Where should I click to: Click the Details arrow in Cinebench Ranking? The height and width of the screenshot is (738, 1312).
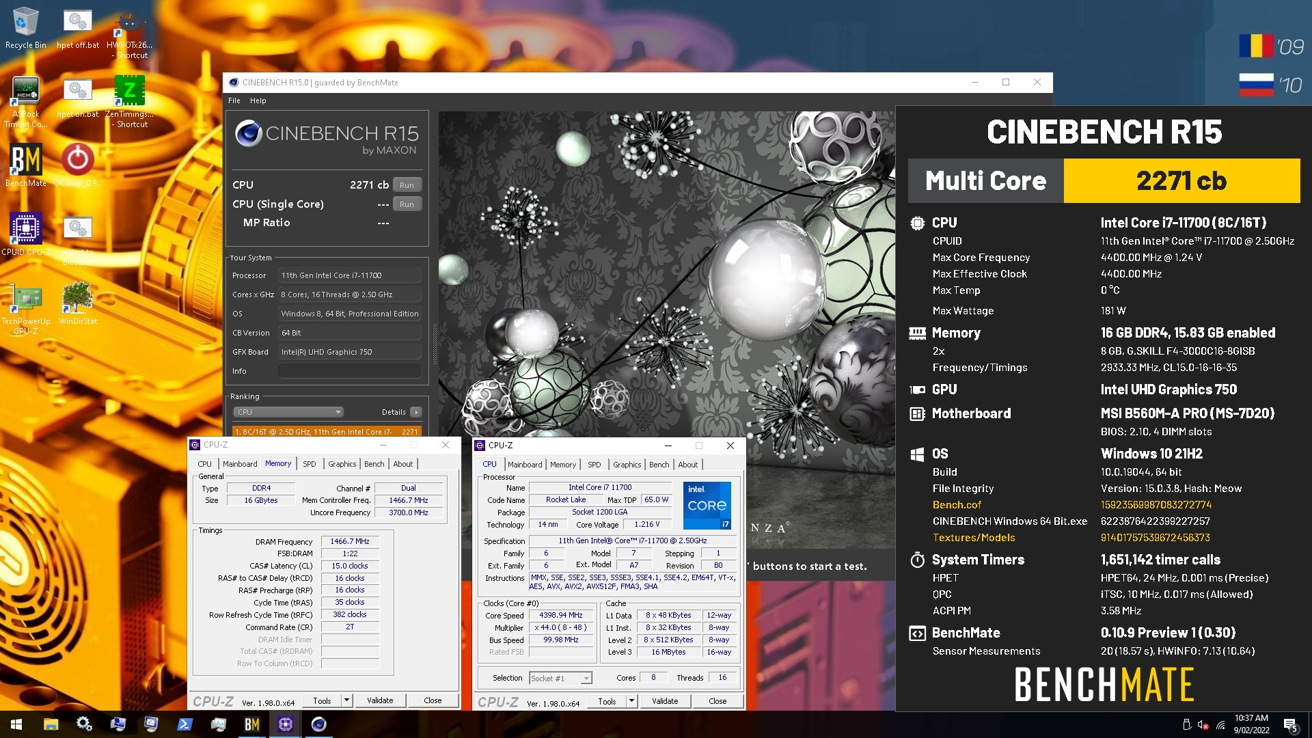click(x=416, y=412)
